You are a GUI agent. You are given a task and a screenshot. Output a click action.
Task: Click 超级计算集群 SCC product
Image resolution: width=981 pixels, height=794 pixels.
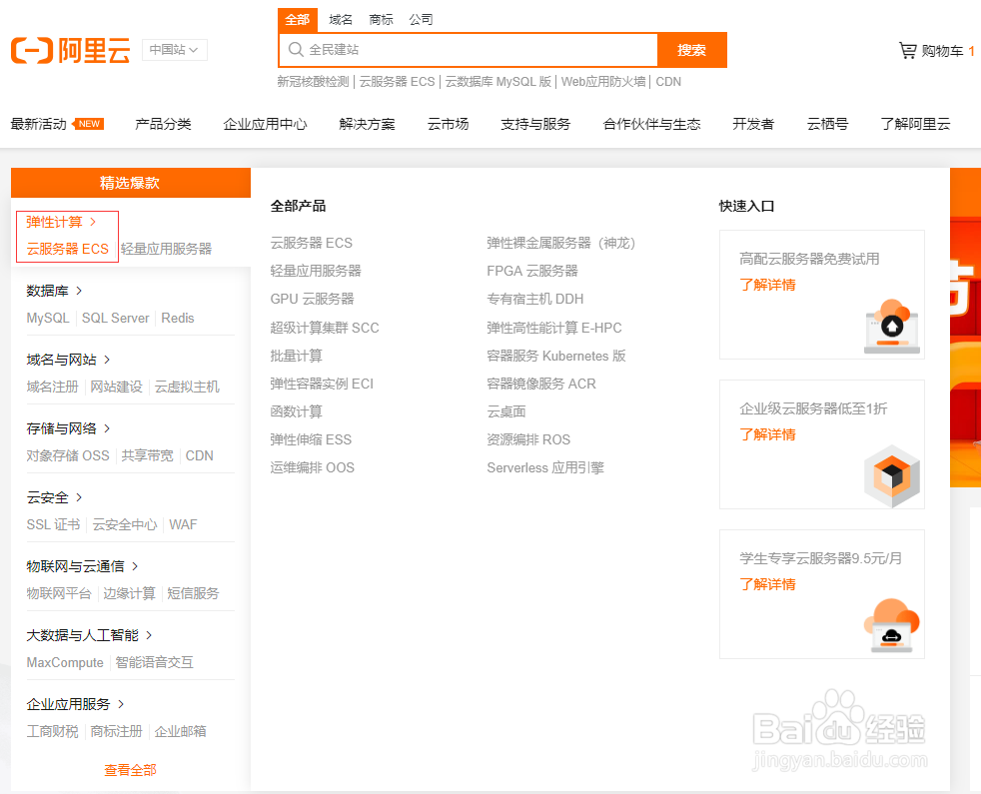click(324, 328)
